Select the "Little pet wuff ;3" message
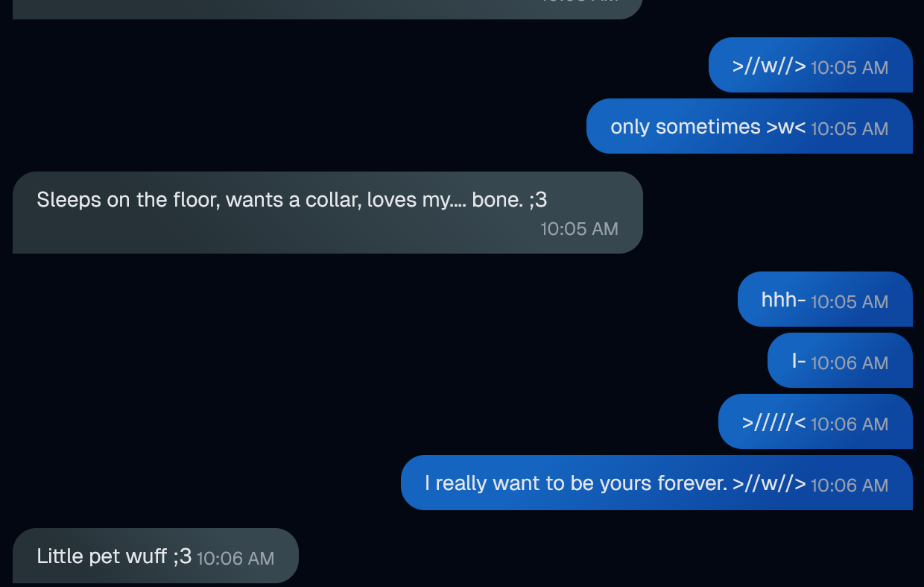This screenshot has width=924, height=587. [x=113, y=556]
